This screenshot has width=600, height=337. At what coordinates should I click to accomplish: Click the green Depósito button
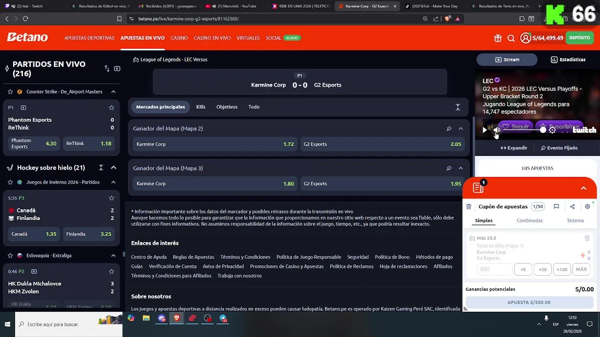tap(580, 38)
